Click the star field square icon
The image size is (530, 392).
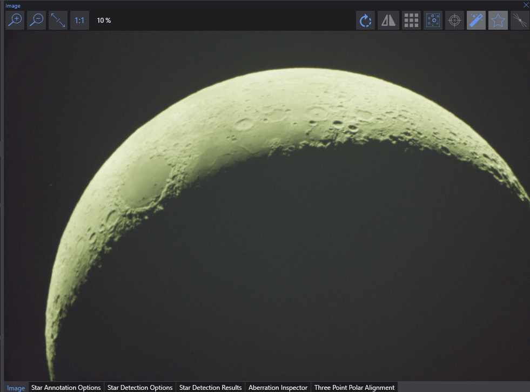pos(433,21)
